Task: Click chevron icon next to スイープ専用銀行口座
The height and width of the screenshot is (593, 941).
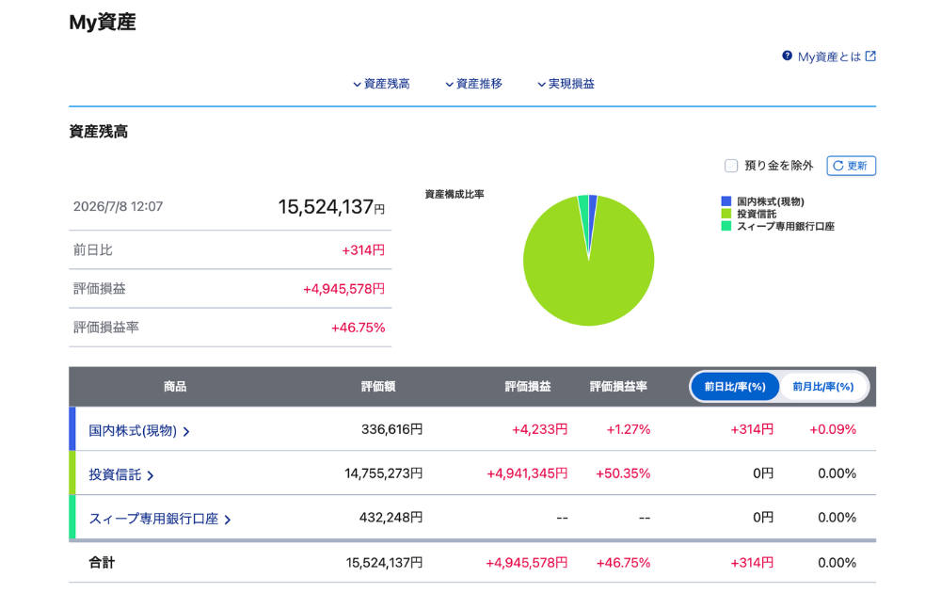Action: tap(228, 520)
